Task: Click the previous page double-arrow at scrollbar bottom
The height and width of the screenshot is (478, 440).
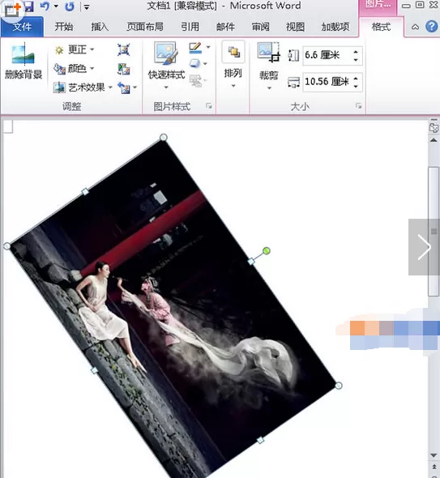Action: tap(434, 467)
